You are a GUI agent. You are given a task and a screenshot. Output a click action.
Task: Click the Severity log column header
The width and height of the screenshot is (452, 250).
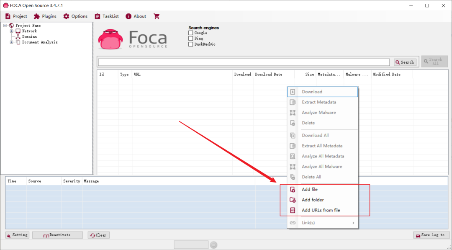[x=72, y=181]
